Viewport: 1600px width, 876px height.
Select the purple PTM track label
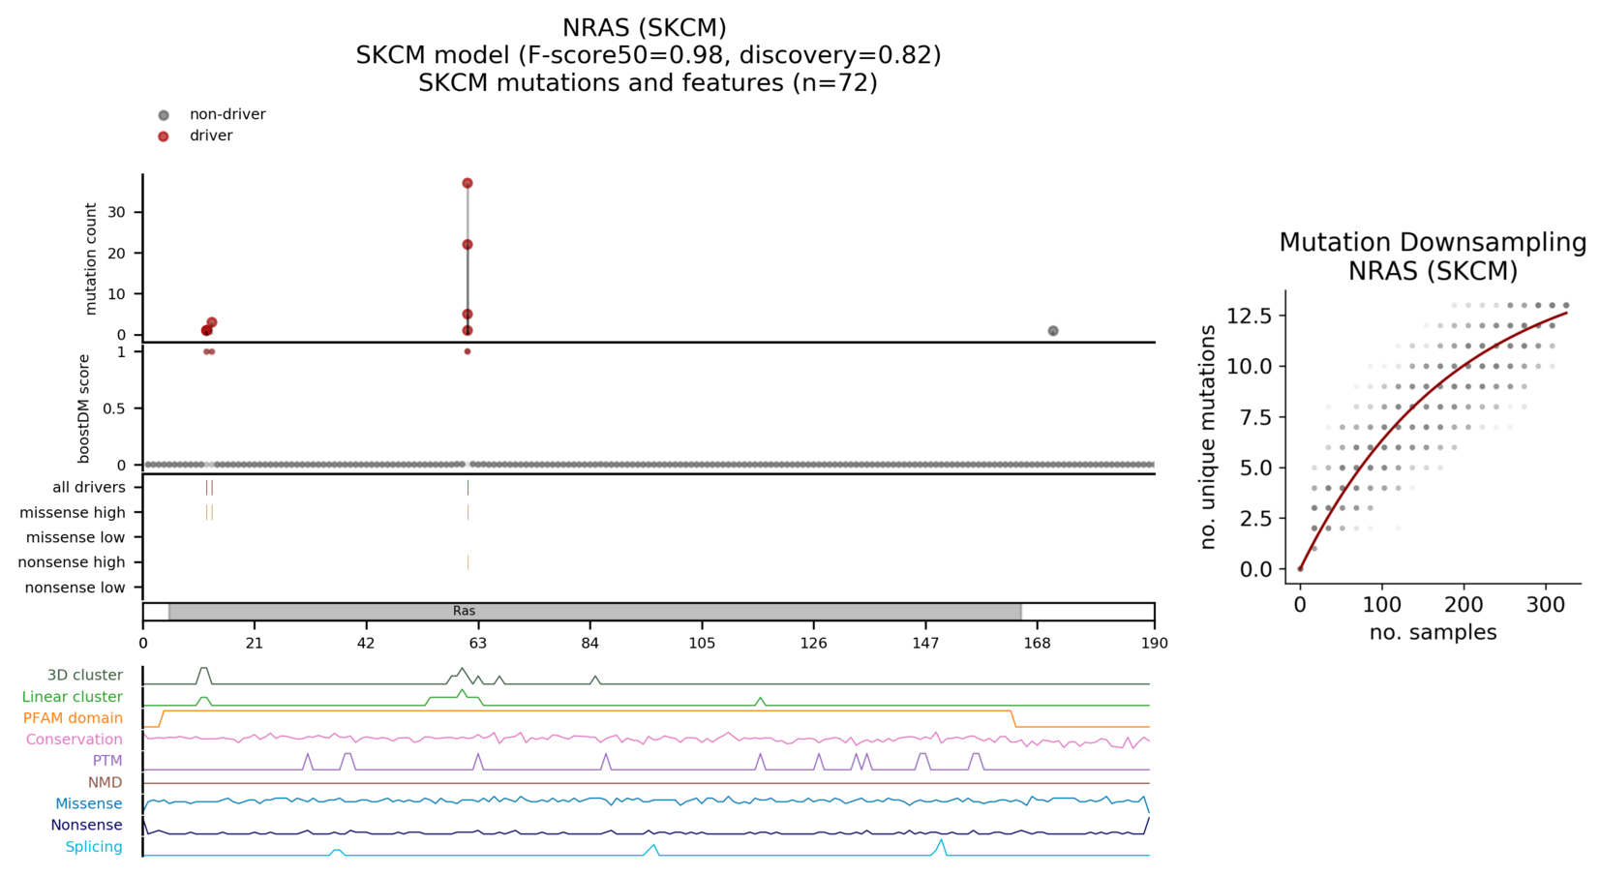tap(107, 761)
